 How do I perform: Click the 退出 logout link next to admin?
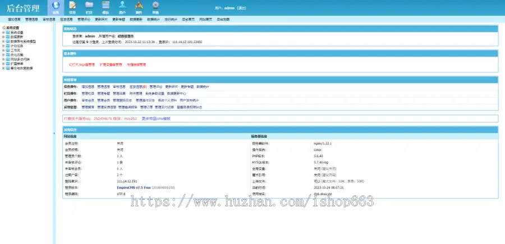(241, 8)
